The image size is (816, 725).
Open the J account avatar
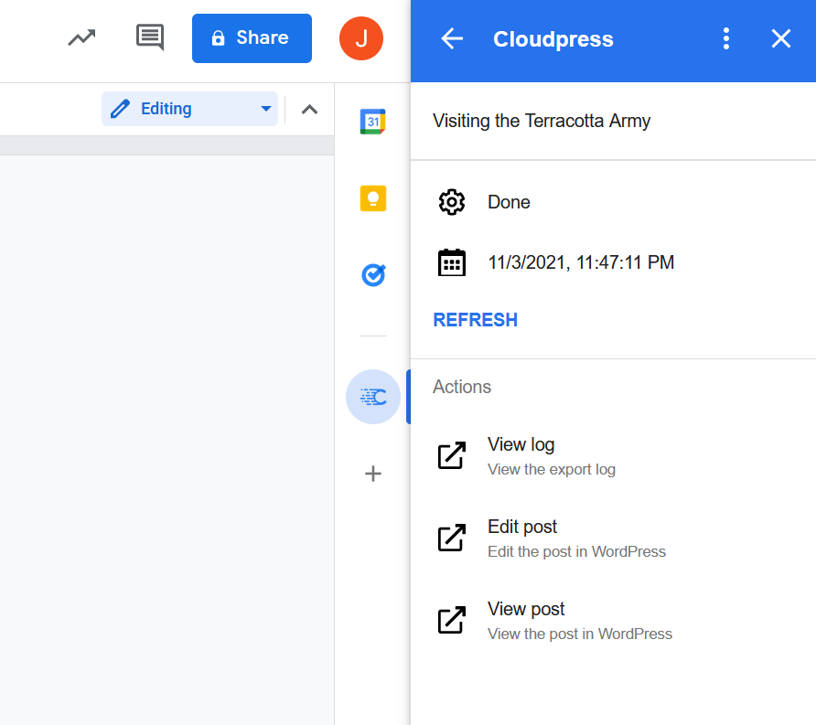(x=361, y=38)
